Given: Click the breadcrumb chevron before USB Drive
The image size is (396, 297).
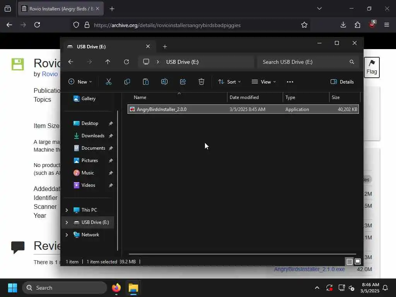Looking at the screenshot, I should tap(158, 62).
